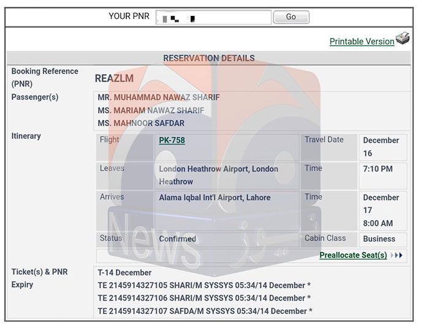This screenshot has width=429, height=333.
Task: Click Alama Iqbal Int'l Airport, Lahore cell
Action: point(227,211)
